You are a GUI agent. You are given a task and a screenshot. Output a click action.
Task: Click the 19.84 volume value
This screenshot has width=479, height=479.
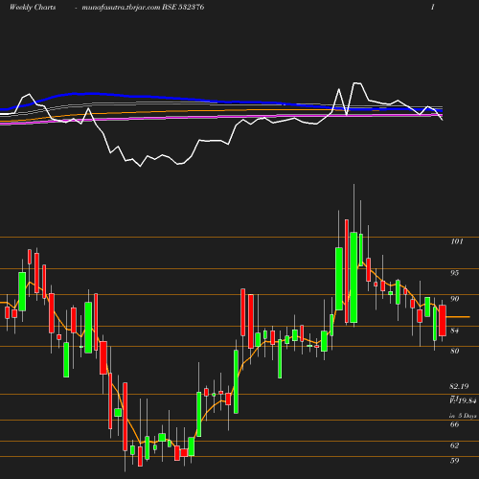click(x=467, y=400)
